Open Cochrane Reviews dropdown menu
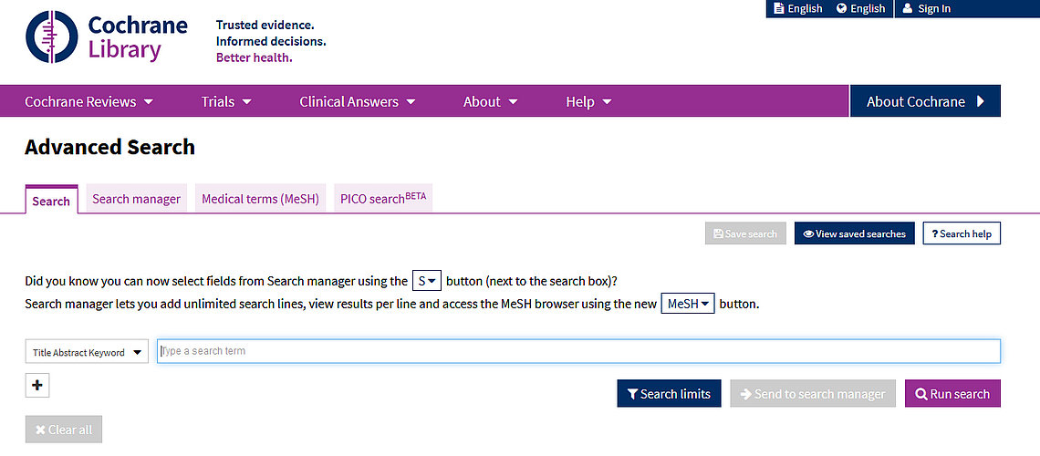The width and height of the screenshot is (1040, 456). pyautogui.click(x=88, y=101)
